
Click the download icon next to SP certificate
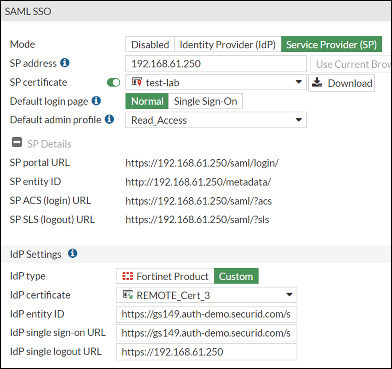coord(317,83)
